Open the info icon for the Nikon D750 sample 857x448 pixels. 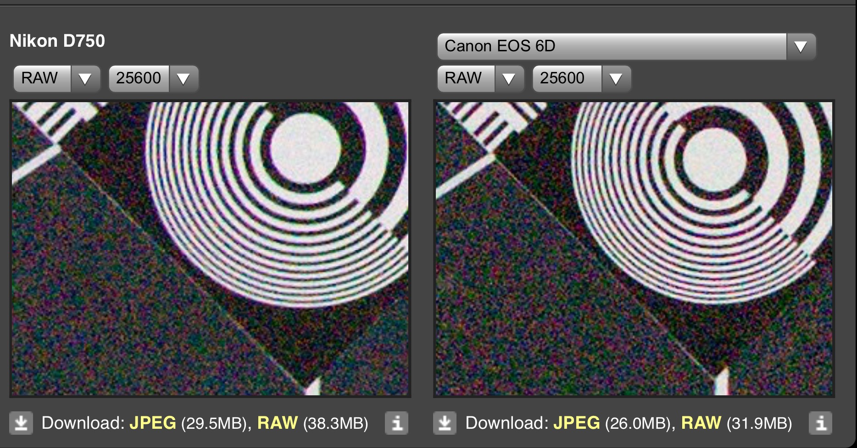(396, 423)
